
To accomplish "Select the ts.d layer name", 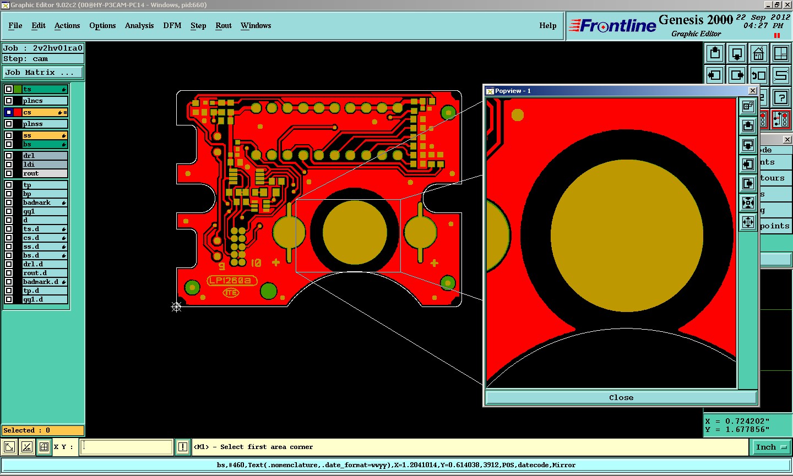I will (45, 229).
